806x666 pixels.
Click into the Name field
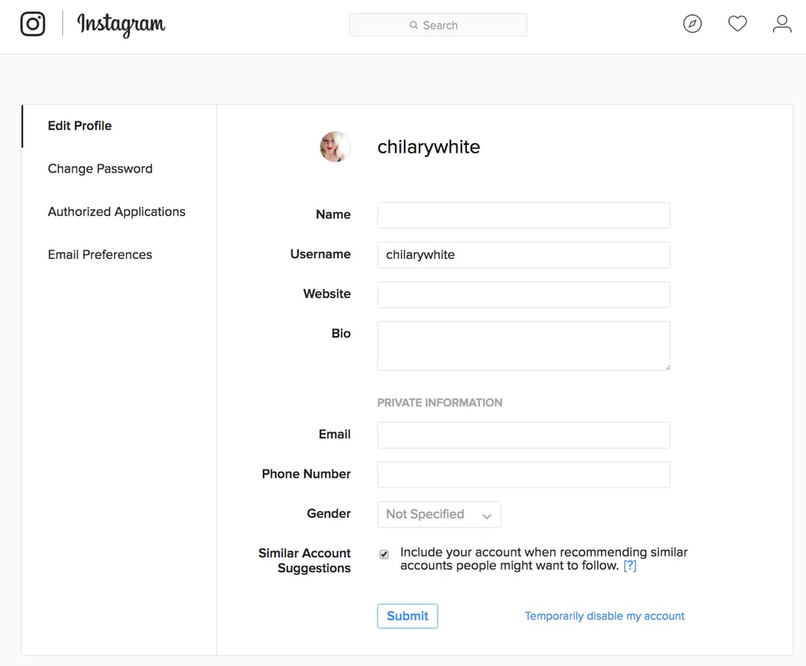pyautogui.click(x=523, y=216)
